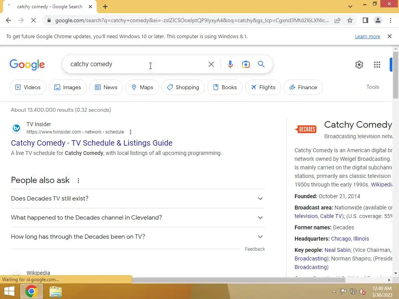This screenshot has width=399, height=299.
Task: Start a voice search with the microphone
Action: [x=230, y=64]
